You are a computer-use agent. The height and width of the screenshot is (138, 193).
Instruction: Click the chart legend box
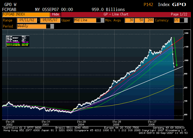tap(17, 41)
